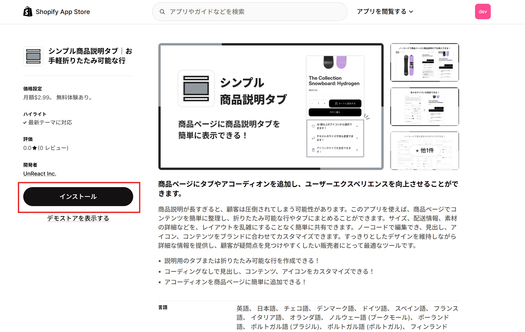Click the review star rating icon
The width and height of the screenshot is (525, 332).
35,148
